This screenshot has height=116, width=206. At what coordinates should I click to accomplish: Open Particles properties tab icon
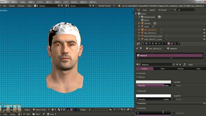point(175,43)
